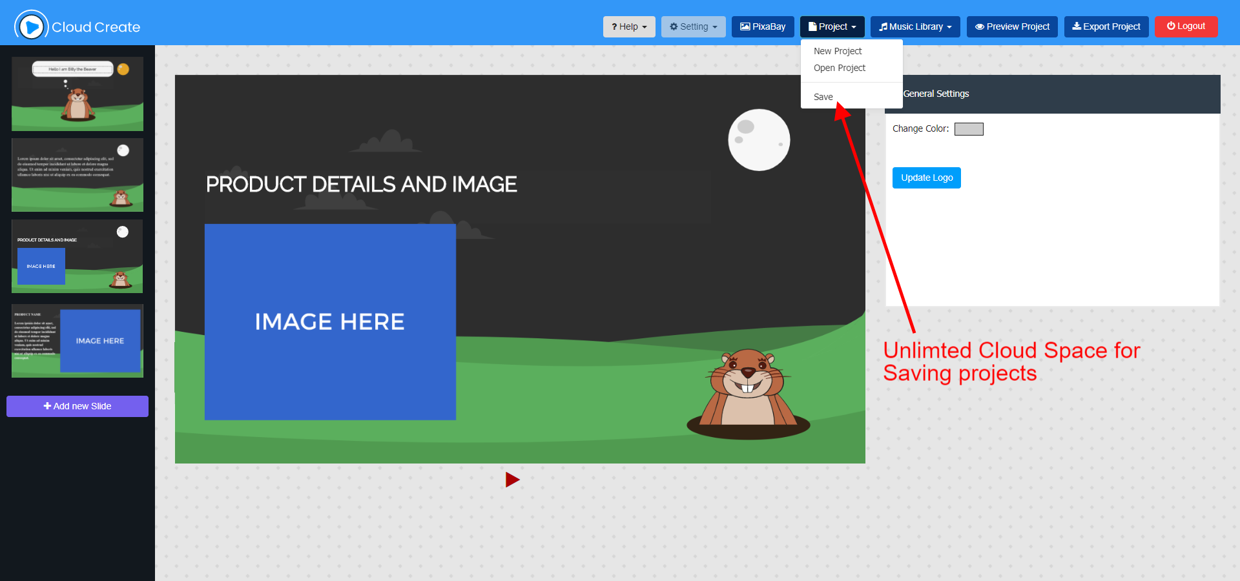
Task: Click the white moon on the canvas
Action: coord(758,140)
